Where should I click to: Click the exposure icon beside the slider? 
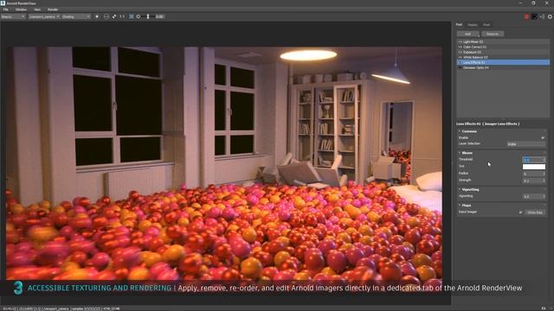[x=138, y=16]
